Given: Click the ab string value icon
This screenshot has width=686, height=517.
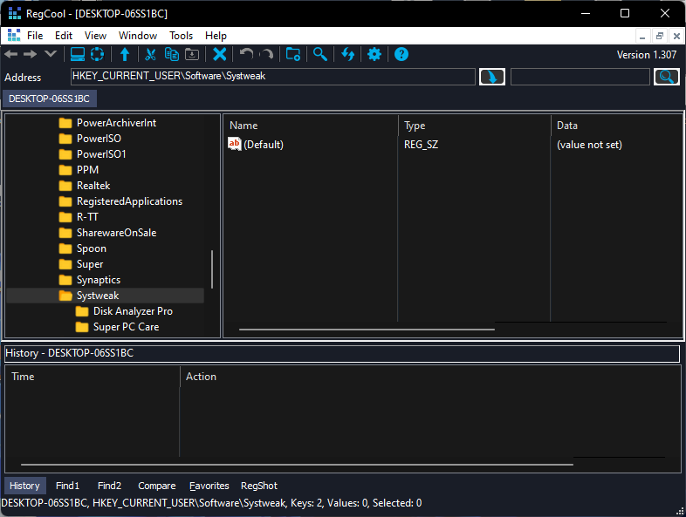Looking at the screenshot, I should pos(235,144).
